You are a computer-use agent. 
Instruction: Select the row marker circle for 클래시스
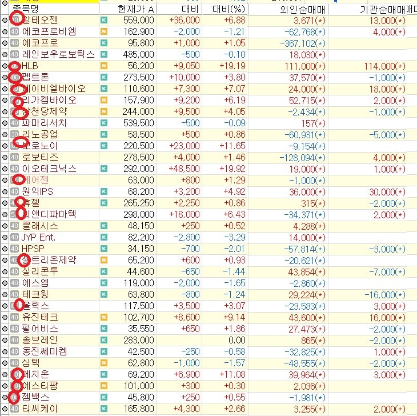[5, 226]
